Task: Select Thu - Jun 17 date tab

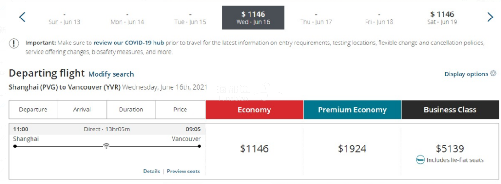Action: point(316,18)
